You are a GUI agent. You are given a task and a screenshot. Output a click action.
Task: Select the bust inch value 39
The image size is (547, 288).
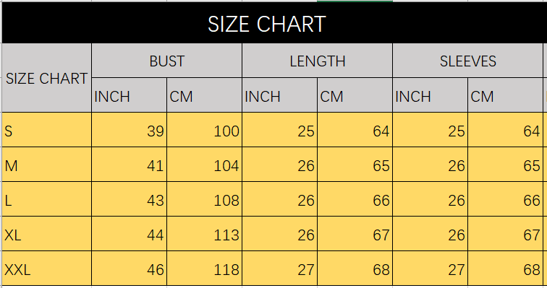tap(129, 130)
